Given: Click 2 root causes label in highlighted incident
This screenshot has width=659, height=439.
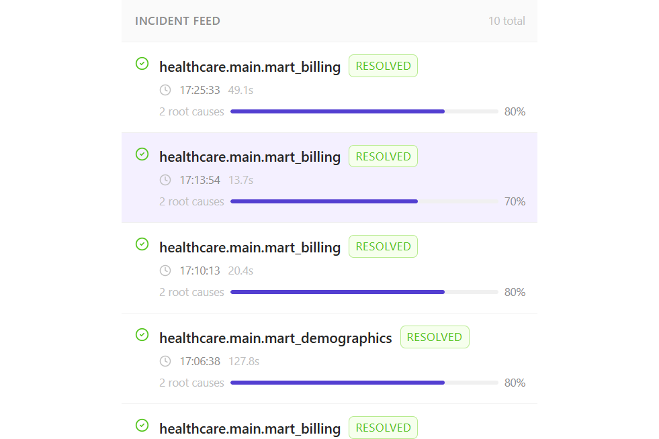Looking at the screenshot, I should tap(191, 201).
